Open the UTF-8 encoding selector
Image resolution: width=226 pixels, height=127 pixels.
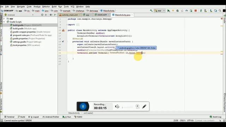[x=190, y=121]
